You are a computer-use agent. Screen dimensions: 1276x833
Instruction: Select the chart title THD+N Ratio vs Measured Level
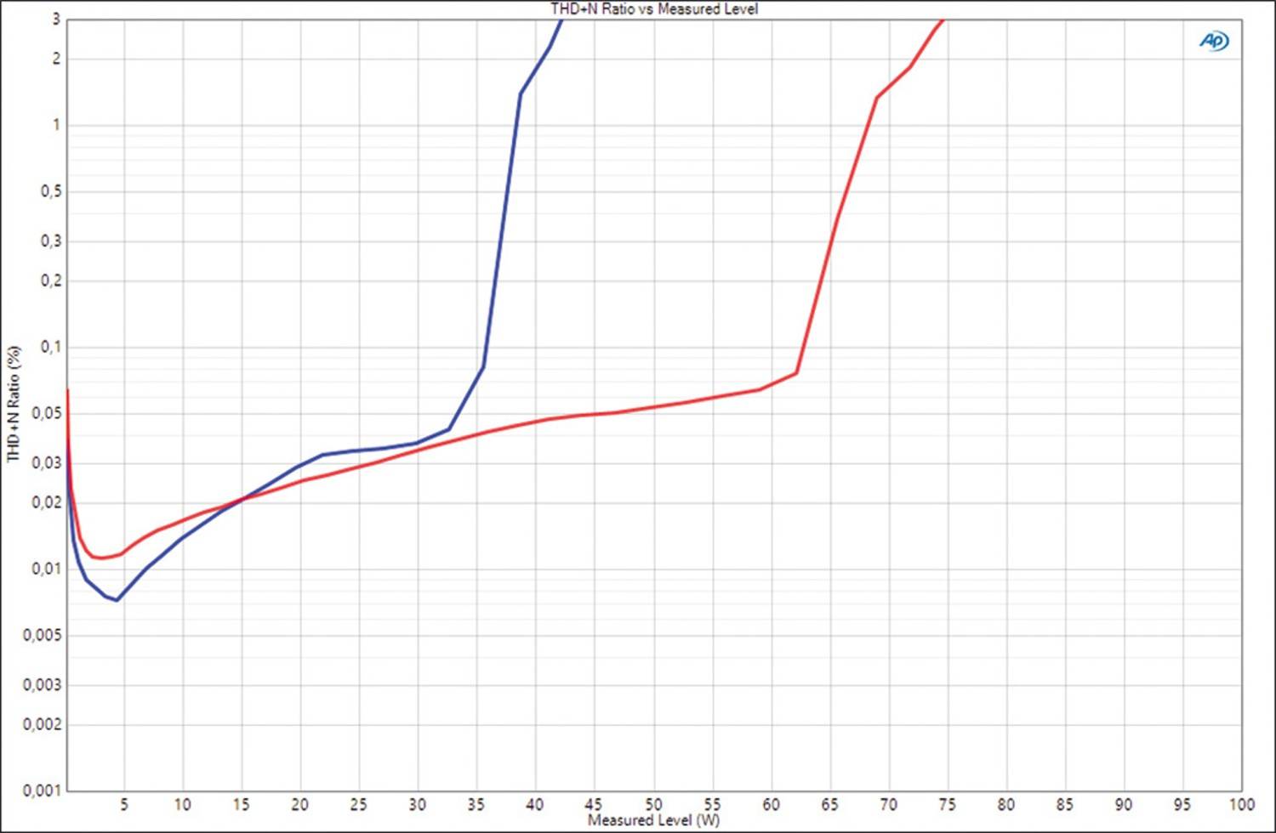pos(653,9)
